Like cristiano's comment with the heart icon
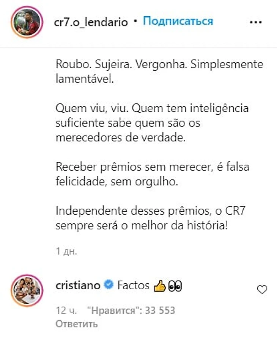The image size is (277, 337). point(262,290)
